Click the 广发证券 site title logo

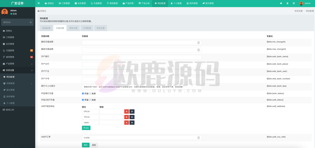click(18, 3)
